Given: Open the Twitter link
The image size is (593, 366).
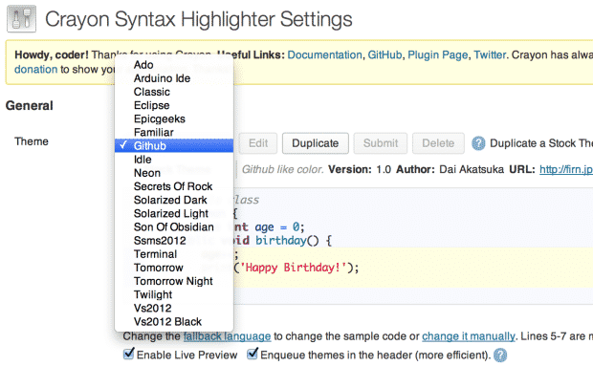Looking at the screenshot, I should [490, 55].
